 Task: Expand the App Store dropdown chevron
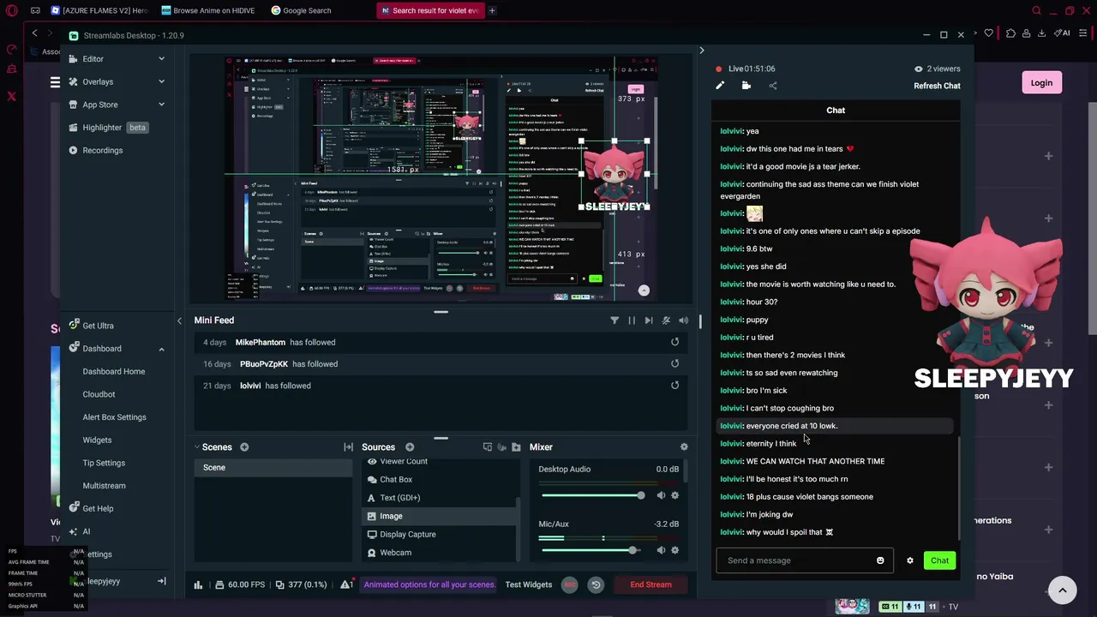tap(161, 105)
